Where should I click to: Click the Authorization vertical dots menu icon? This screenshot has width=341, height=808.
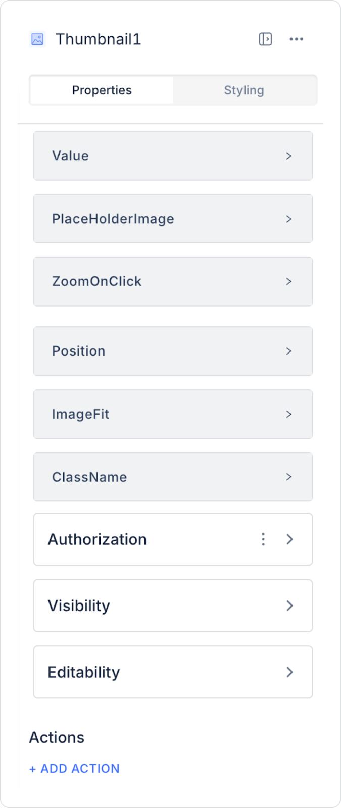pyautogui.click(x=263, y=539)
